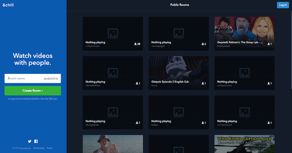
Task: Click the URL bar hint text
Action: pyautogui.click(x=32, y=99)
